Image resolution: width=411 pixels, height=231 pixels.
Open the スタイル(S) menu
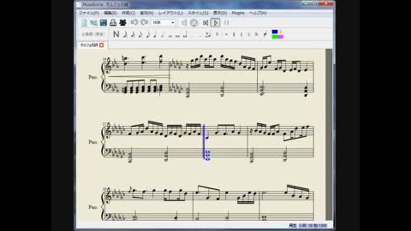[198, 13]
